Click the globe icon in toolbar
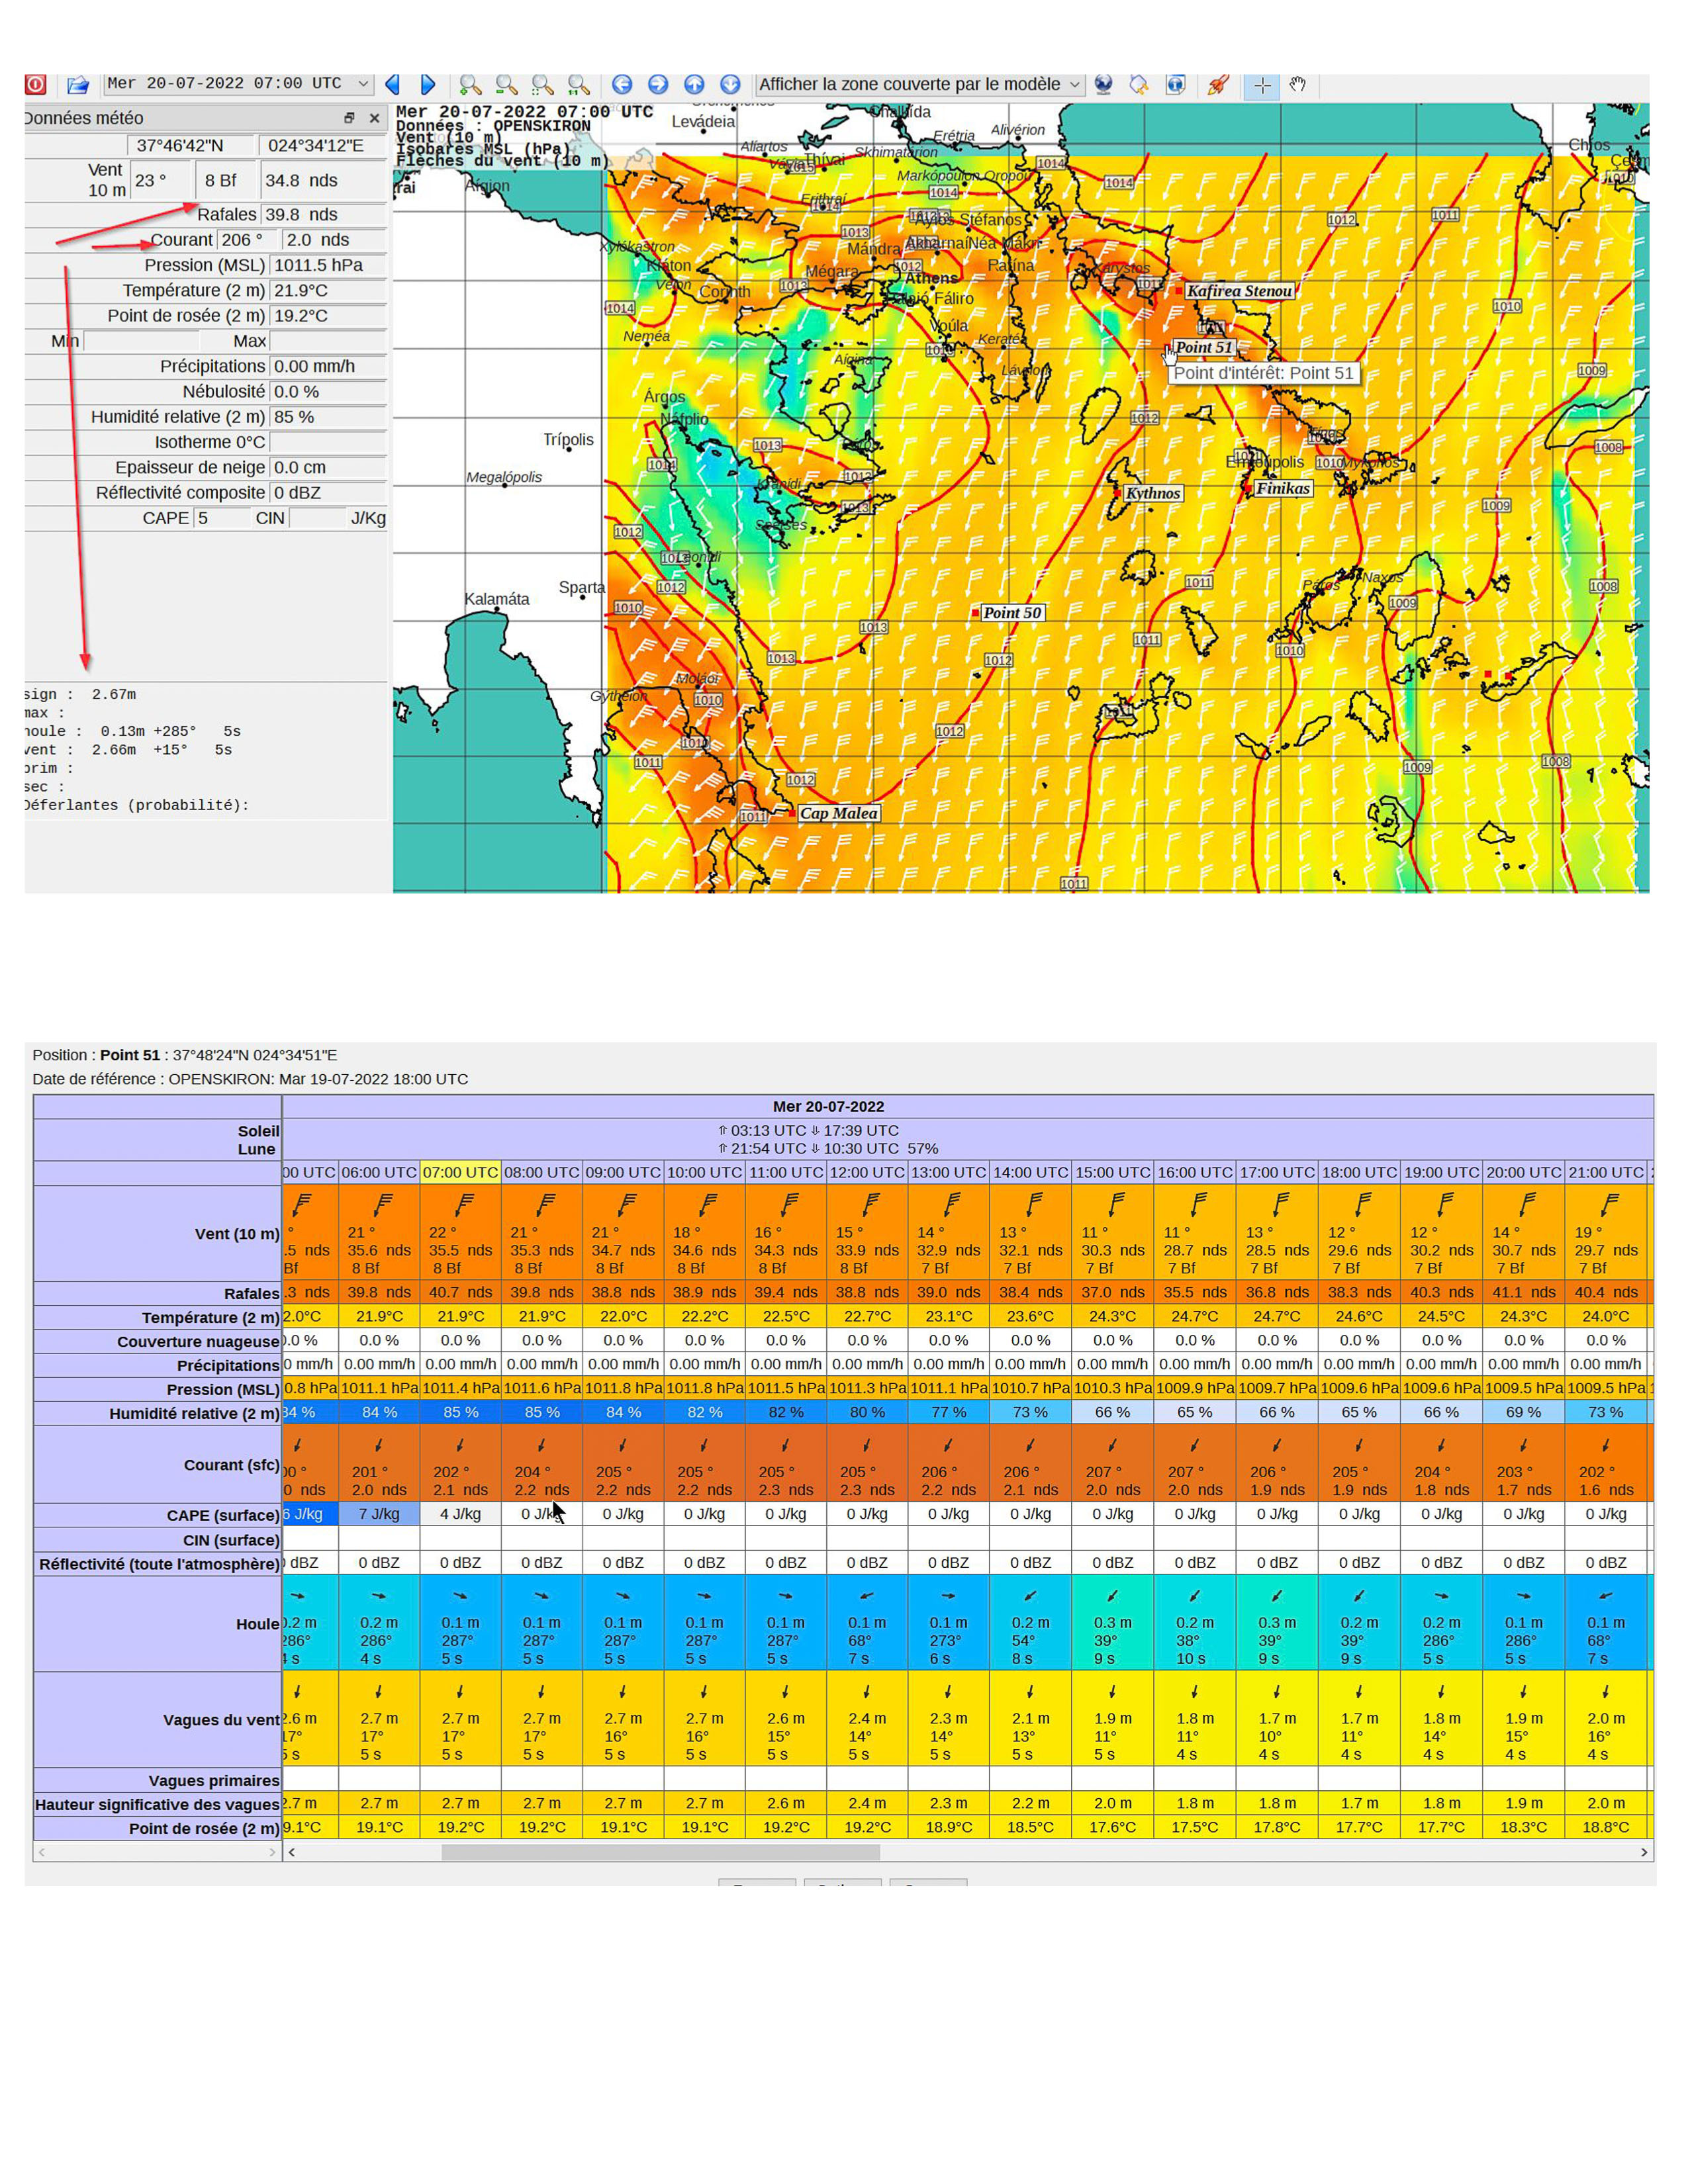Viewport: 1688px width, 2184px height. [x=1103, y=85]
